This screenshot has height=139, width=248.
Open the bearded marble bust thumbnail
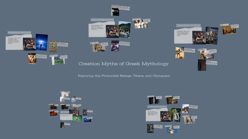tap(99, 48)
